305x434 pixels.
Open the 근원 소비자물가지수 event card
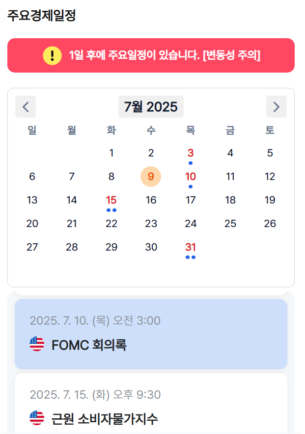[x=151, y=403]
